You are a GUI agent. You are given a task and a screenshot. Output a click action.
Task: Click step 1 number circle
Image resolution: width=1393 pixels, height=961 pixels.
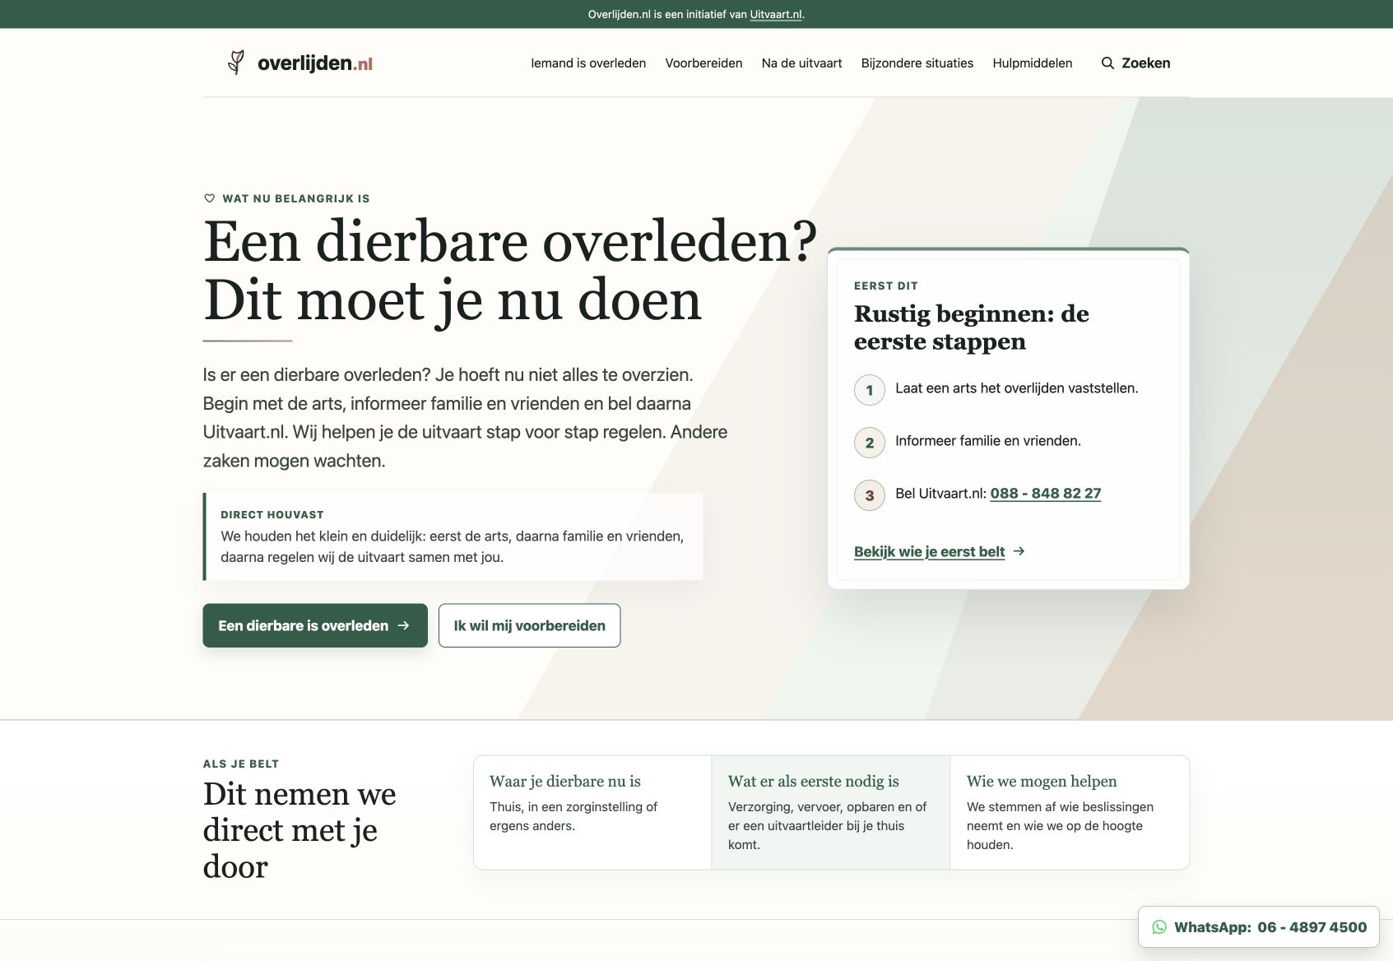870,390
